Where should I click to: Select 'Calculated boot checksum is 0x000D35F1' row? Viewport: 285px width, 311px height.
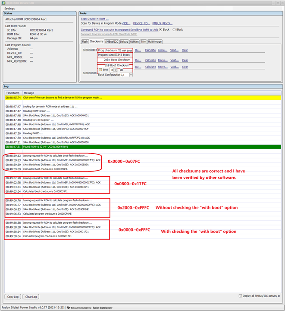143,191
